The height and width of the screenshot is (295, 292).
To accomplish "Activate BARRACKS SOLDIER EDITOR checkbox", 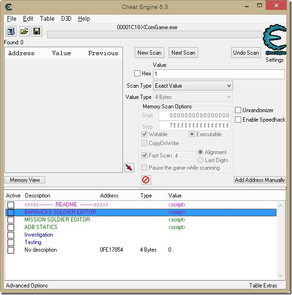I will (11, 212).
